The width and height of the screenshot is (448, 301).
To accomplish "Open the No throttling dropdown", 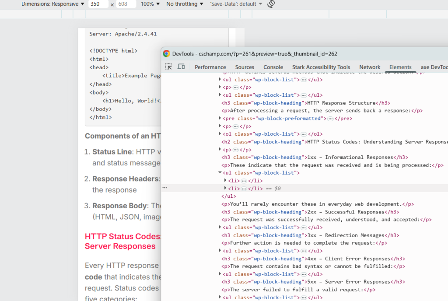I will (185, 4).
